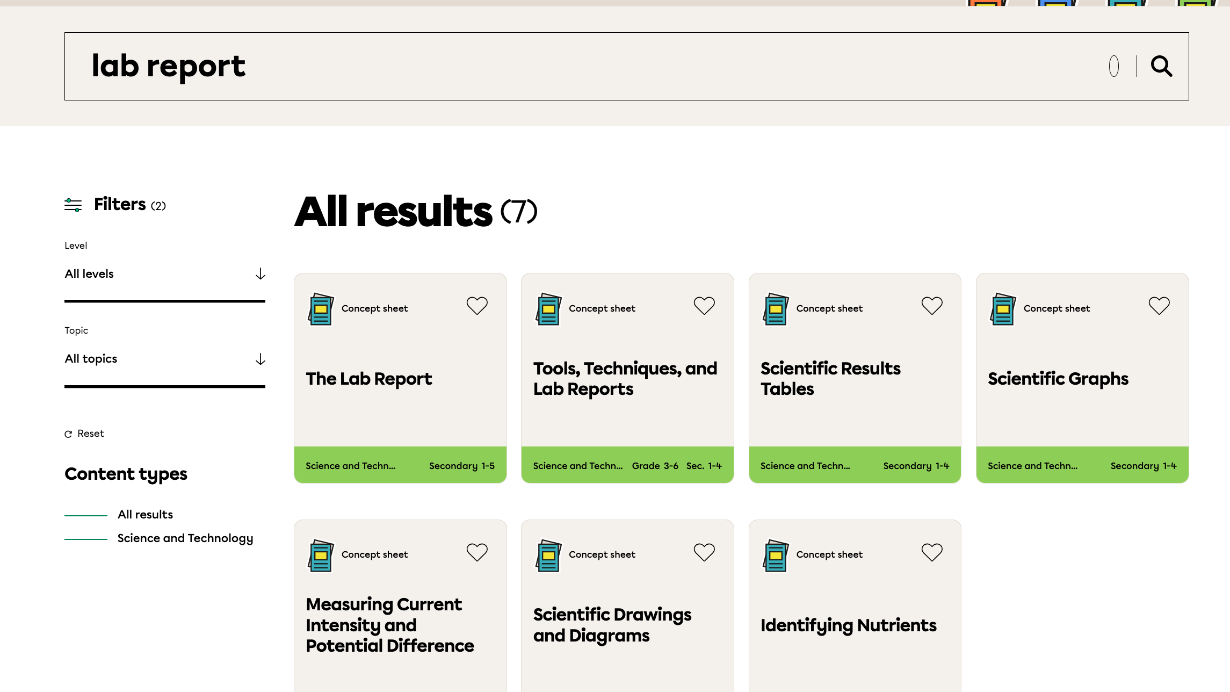Image resolution: width=1230 pixels, height=692 pixels.
Task: Click concept sheet icon on Scientific Drawings card
Action: tap(548, 555)
